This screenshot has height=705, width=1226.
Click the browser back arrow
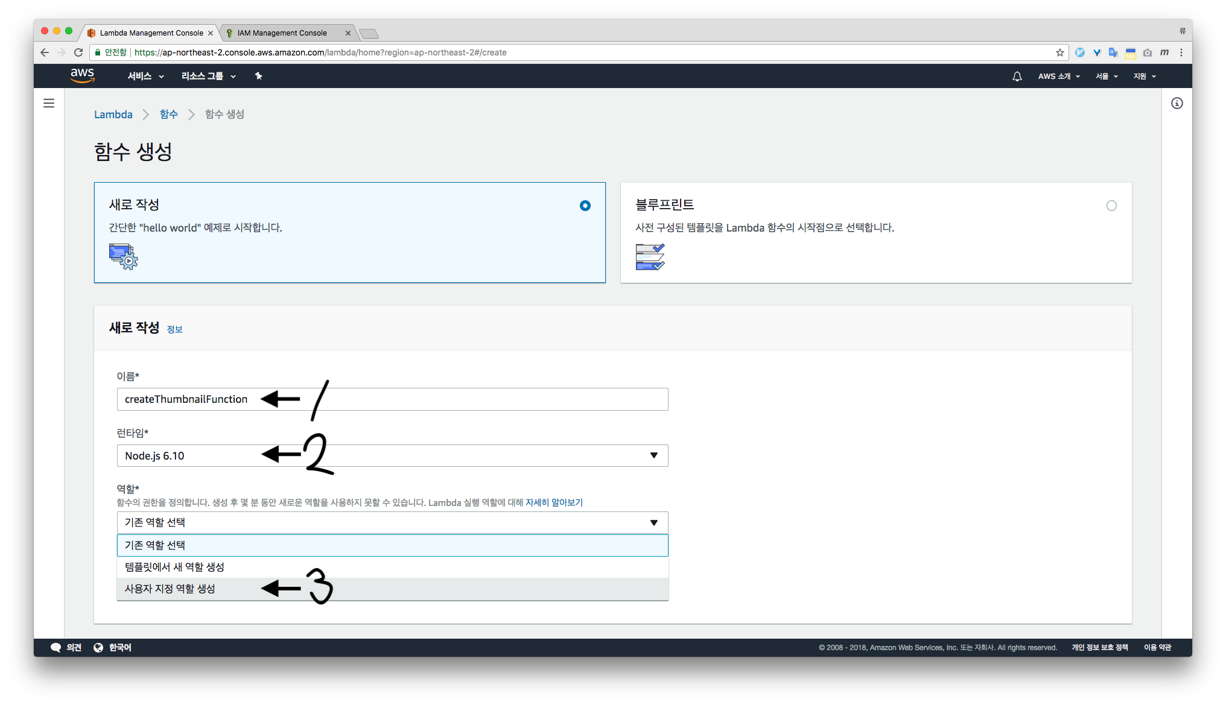pos(45,52)
